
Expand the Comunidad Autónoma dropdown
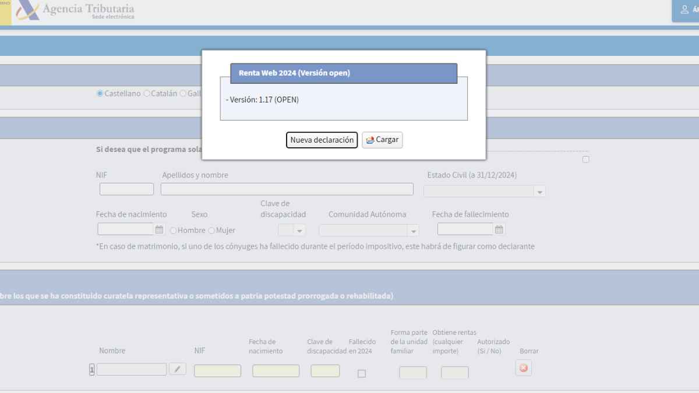(x=414, y=229)
